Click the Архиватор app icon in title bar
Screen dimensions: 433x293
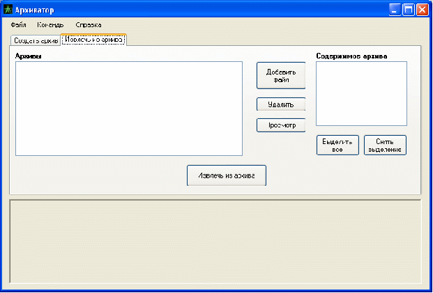coord(8,10)
